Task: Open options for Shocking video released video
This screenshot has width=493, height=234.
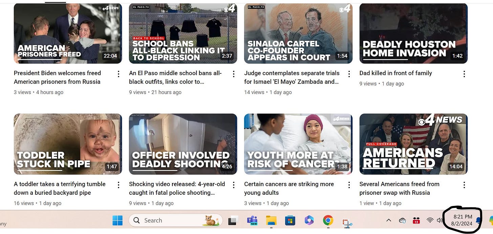Action: coord(234,185)
